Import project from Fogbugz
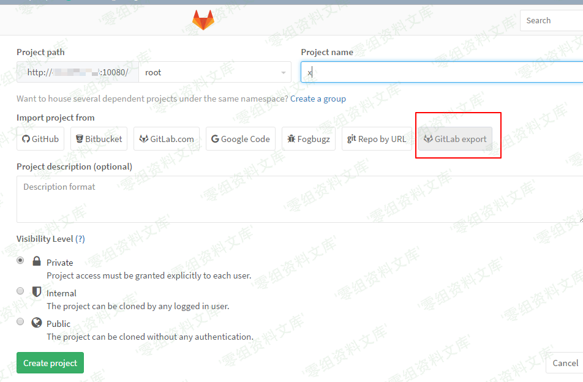 (x=309, y=139)
